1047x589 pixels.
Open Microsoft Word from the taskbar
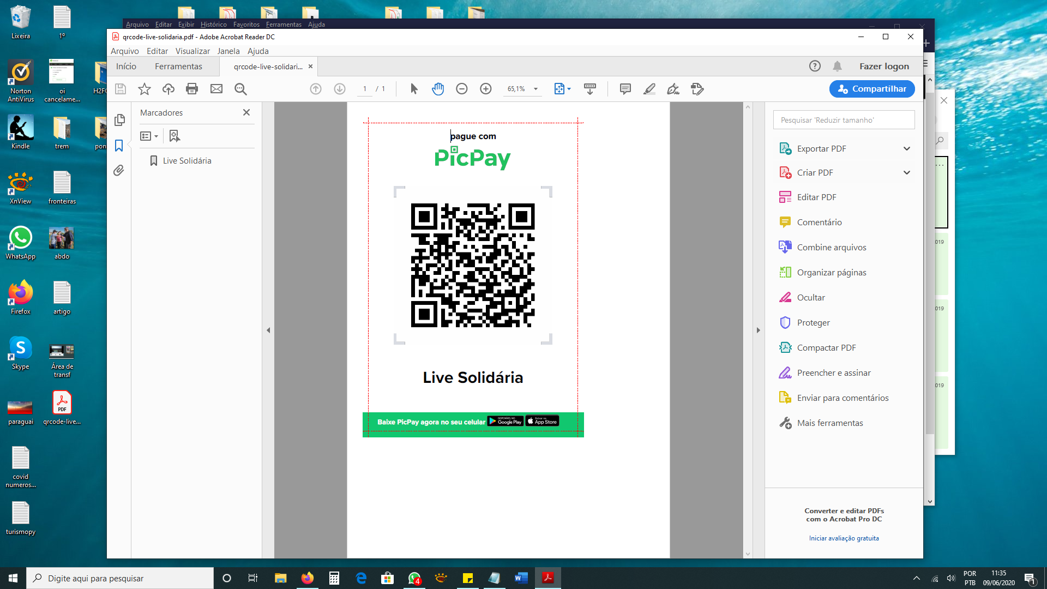click(521, 578)
